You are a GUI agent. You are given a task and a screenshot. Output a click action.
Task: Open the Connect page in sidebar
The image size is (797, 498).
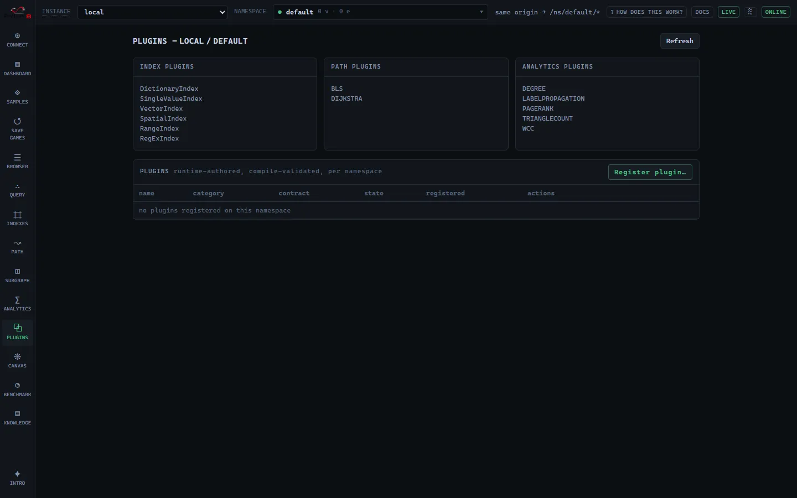pos(17,40)
